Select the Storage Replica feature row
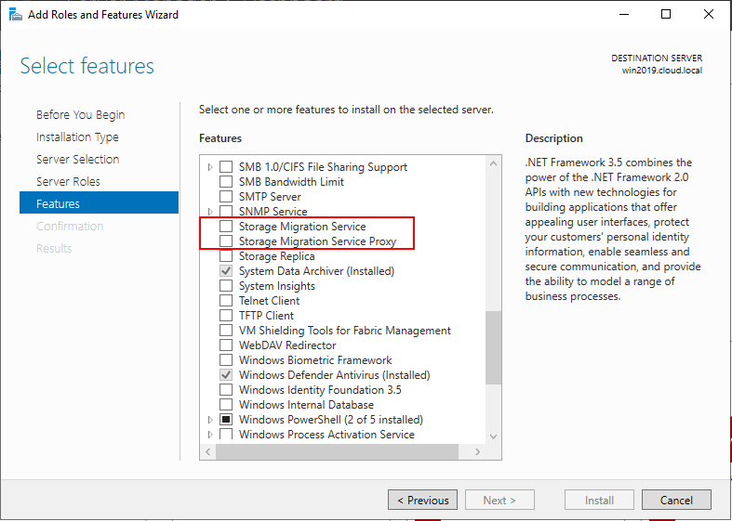 pos(276,256)
